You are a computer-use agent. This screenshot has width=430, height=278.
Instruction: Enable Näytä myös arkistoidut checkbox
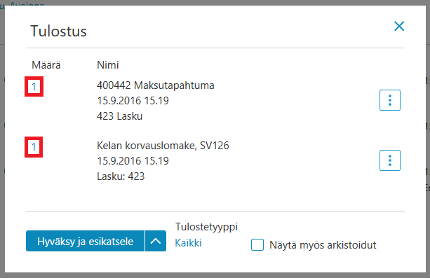[x=257, y=244]
